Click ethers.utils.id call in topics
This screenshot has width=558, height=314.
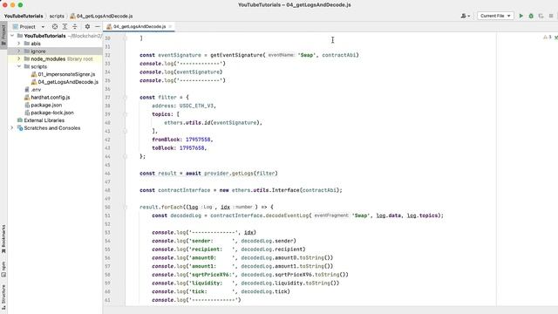pos(187,123)
